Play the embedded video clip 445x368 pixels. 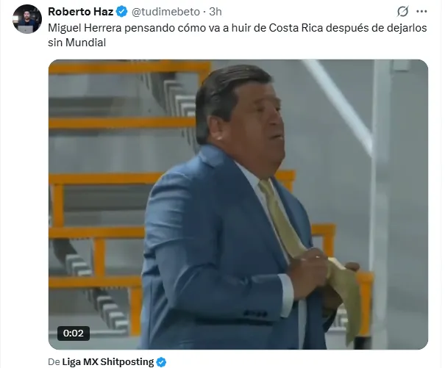(x=238, y=204)
